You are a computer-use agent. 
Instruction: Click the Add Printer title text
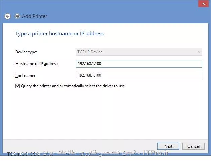pos(35,16)
